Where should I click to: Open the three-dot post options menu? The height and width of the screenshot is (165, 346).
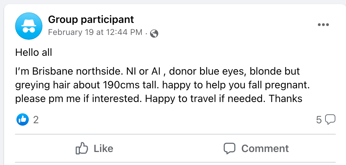[x=323, y=25]
